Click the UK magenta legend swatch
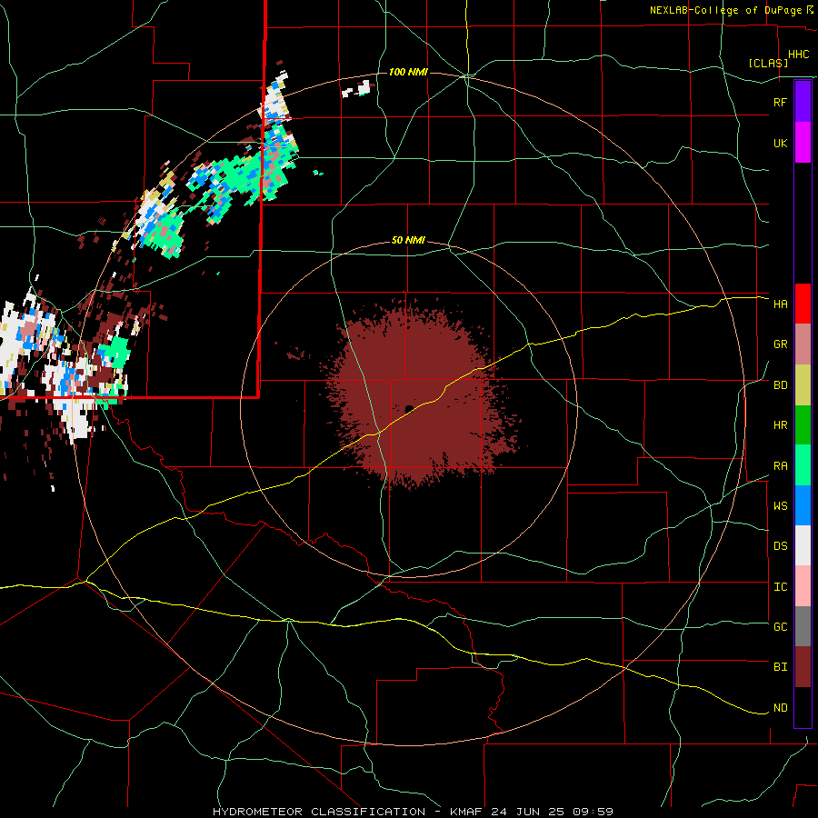 803,143
